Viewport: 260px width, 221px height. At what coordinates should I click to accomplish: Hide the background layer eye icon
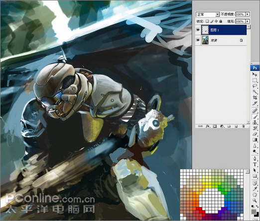click(198, 40)
